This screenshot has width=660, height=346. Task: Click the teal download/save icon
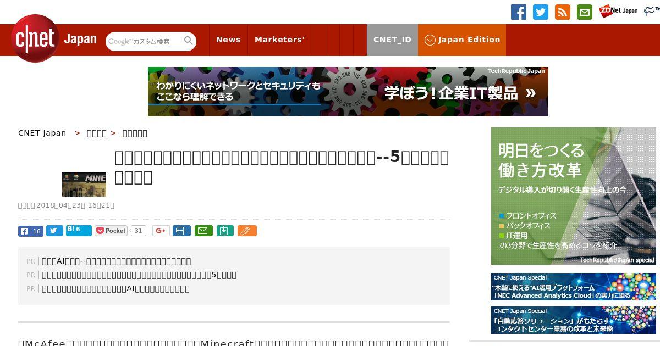pos(225,231)
